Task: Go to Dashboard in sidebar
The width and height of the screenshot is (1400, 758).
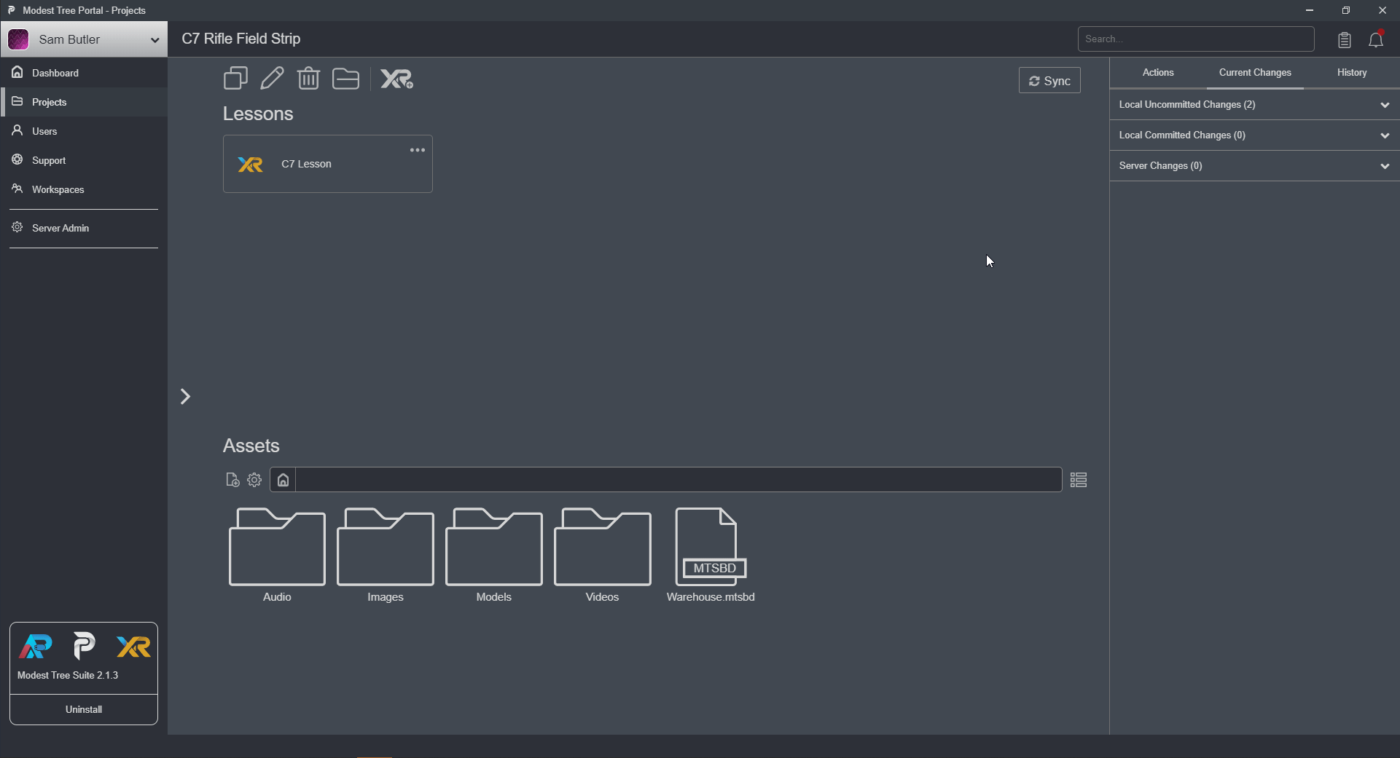Action: 84,73
